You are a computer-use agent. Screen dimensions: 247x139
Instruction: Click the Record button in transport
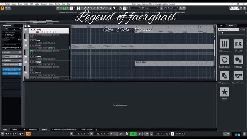140,134
